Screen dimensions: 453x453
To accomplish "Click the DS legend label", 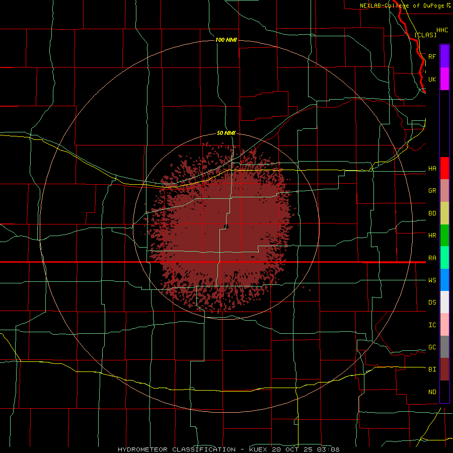I will pyautogui.click(x=432, y=303).
